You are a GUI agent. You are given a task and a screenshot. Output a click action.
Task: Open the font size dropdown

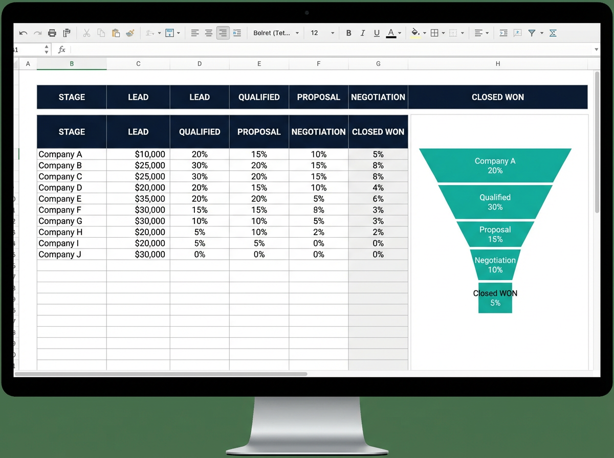pos(333,33)
